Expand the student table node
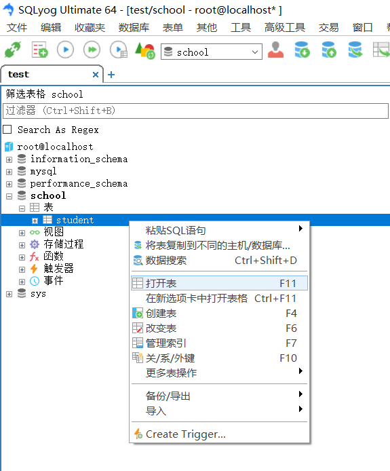 (35, 221)
